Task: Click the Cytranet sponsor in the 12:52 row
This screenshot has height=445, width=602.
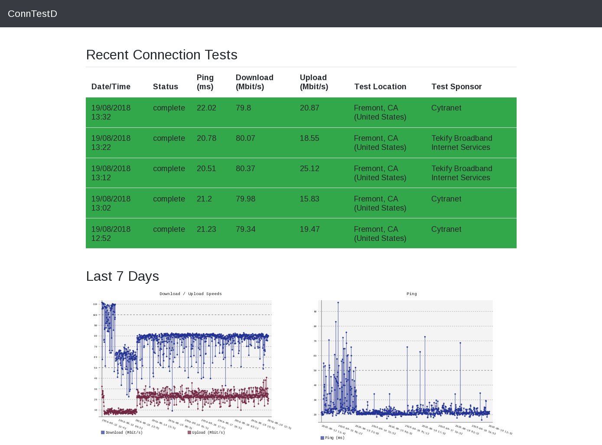Action: pyautogui.click(x=446, y=229)
